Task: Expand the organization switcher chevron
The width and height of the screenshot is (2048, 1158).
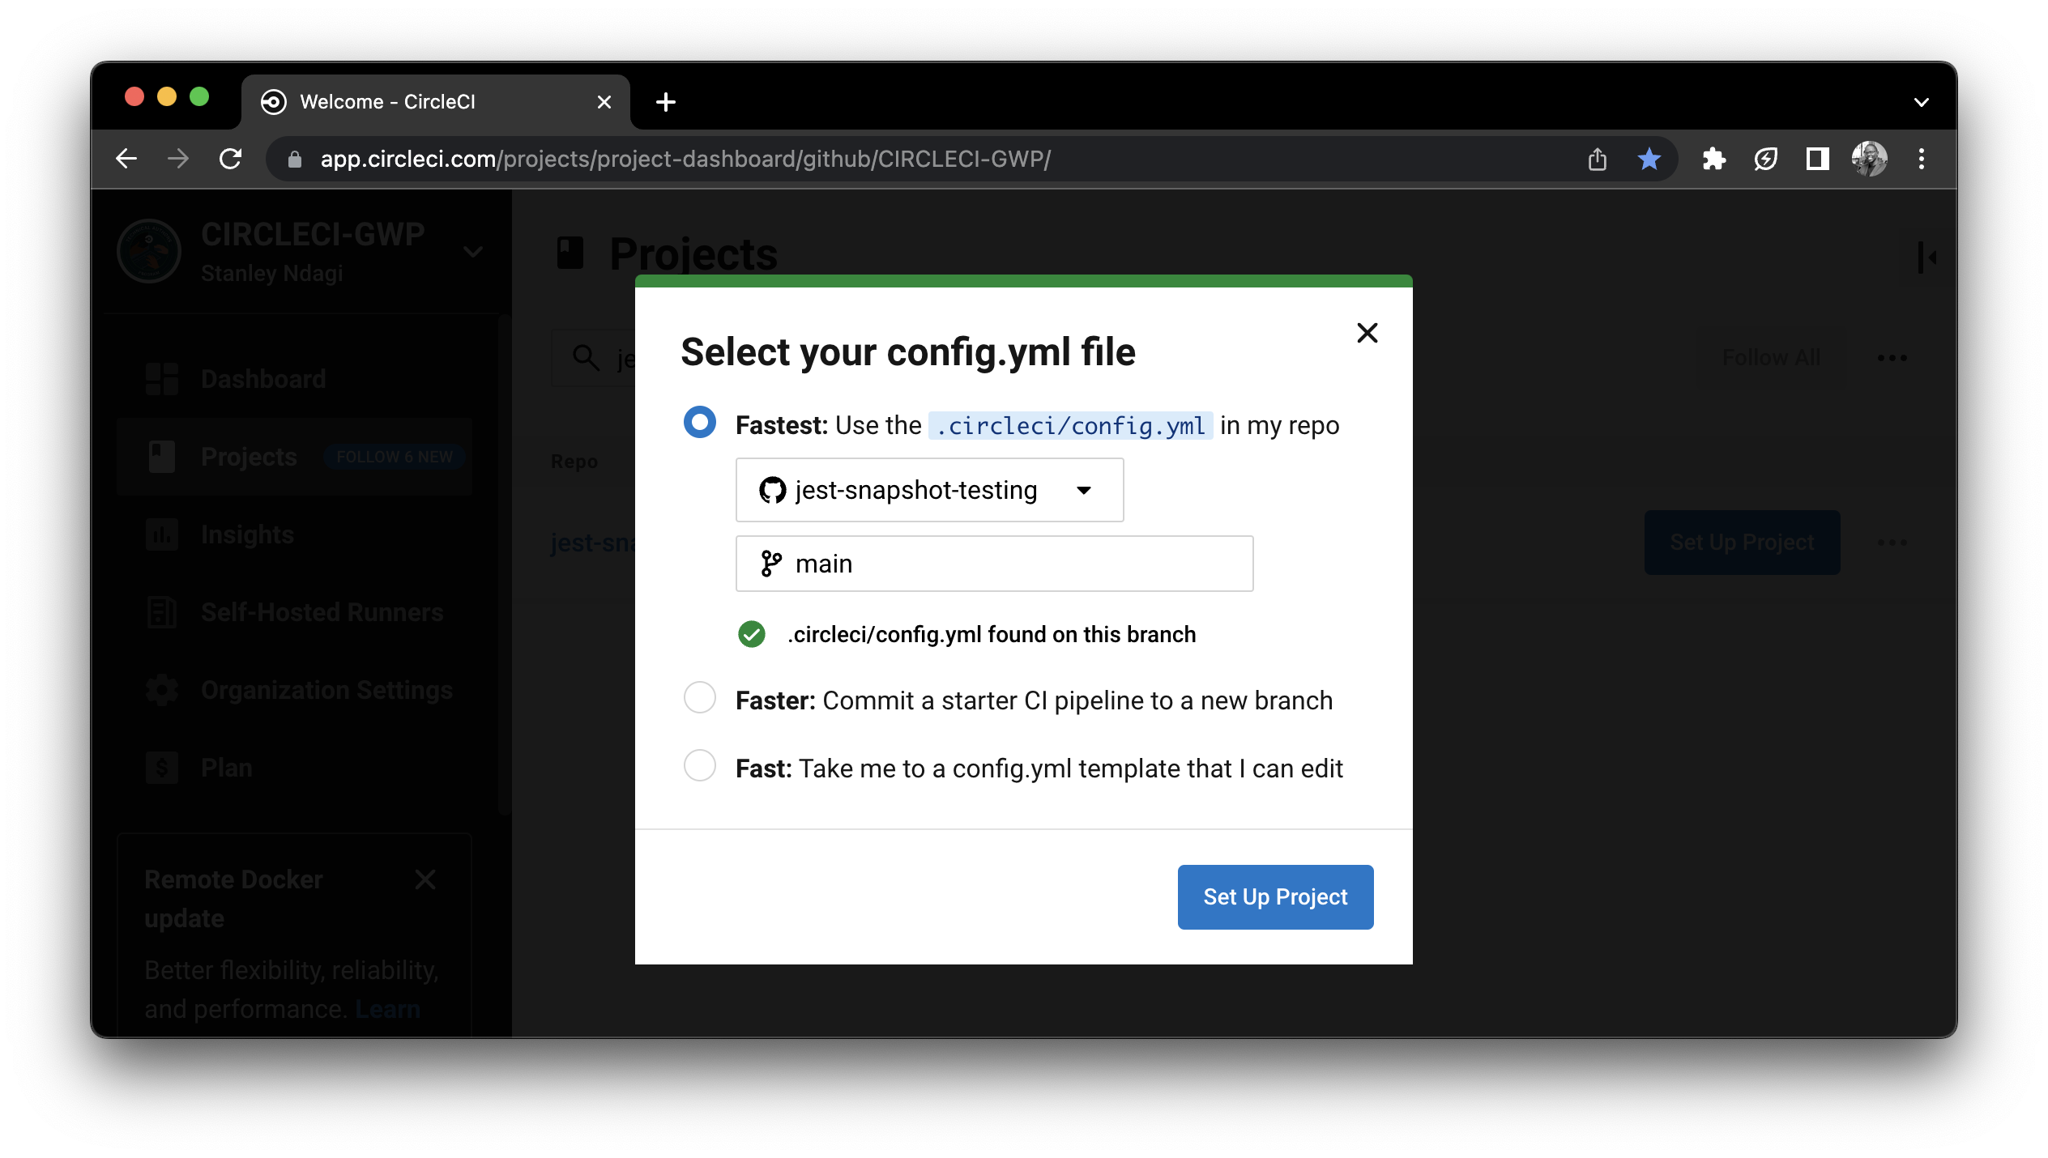Action: [x=473, y=251]
